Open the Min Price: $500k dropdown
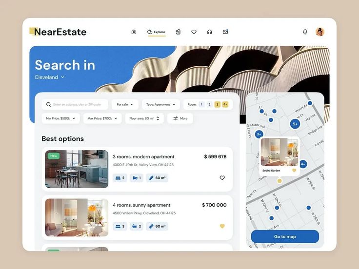Image resolution: width=359 pixels, height=269 pixels. 60,118
